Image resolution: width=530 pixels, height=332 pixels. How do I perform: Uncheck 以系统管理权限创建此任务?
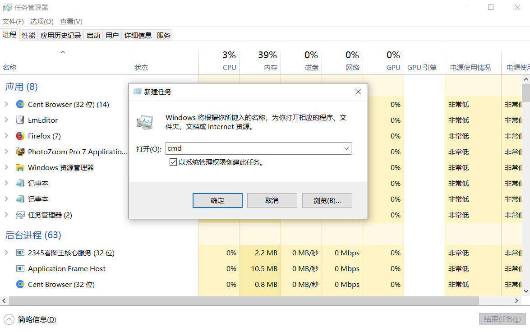pyautogui.click(x=173, y=161)
